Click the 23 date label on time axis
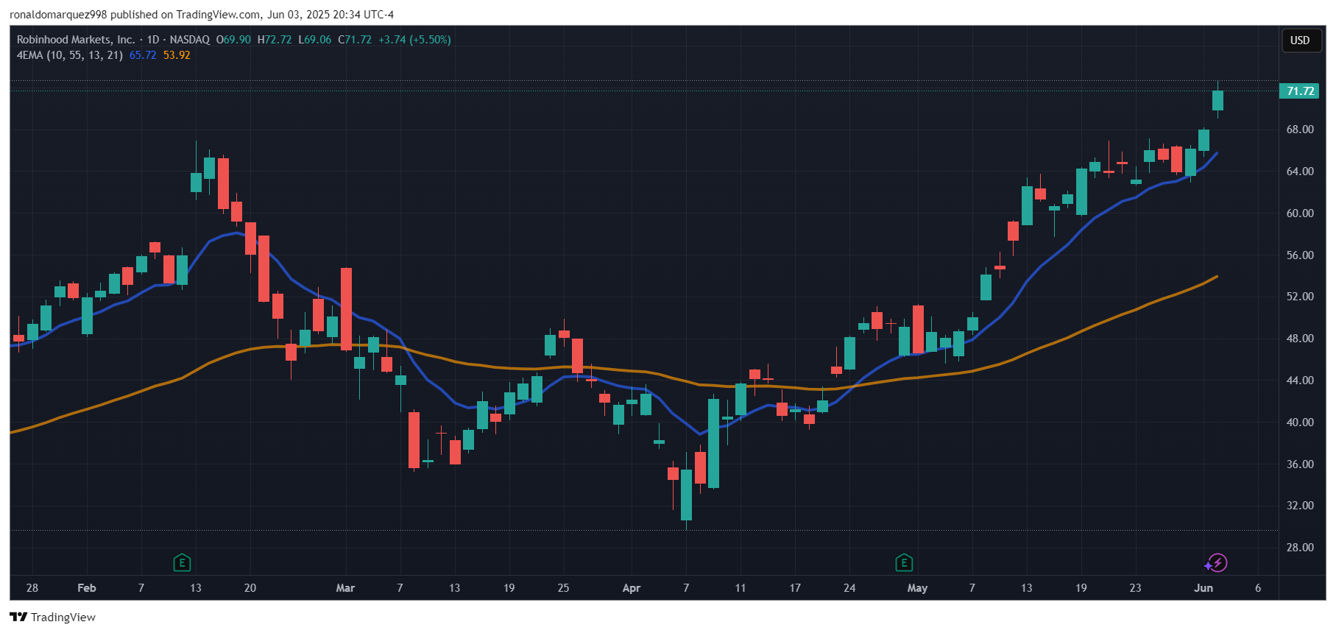 (x=1135, y=588)
